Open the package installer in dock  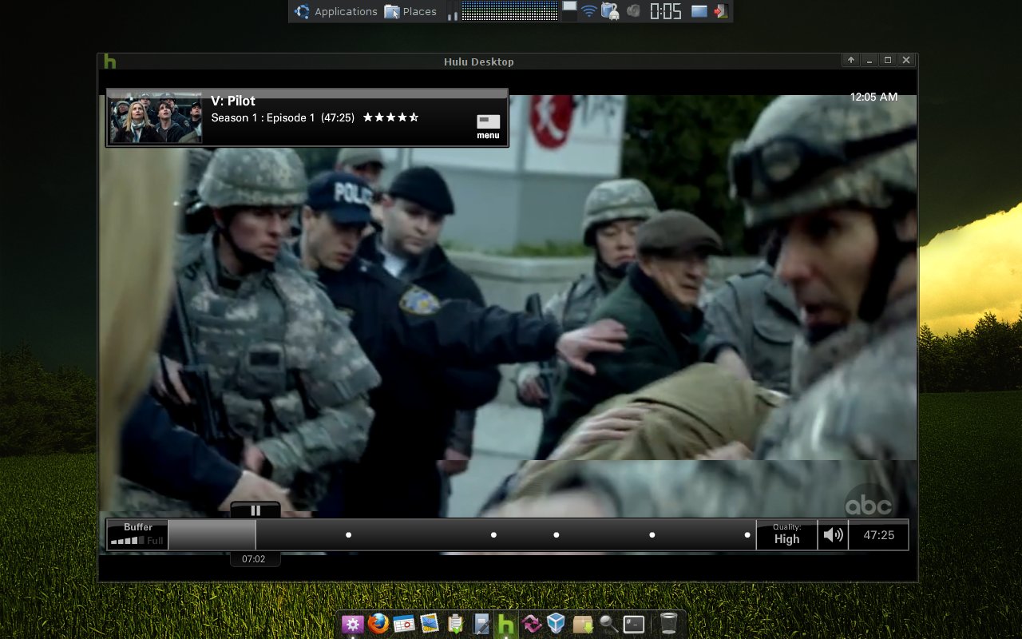583,624
